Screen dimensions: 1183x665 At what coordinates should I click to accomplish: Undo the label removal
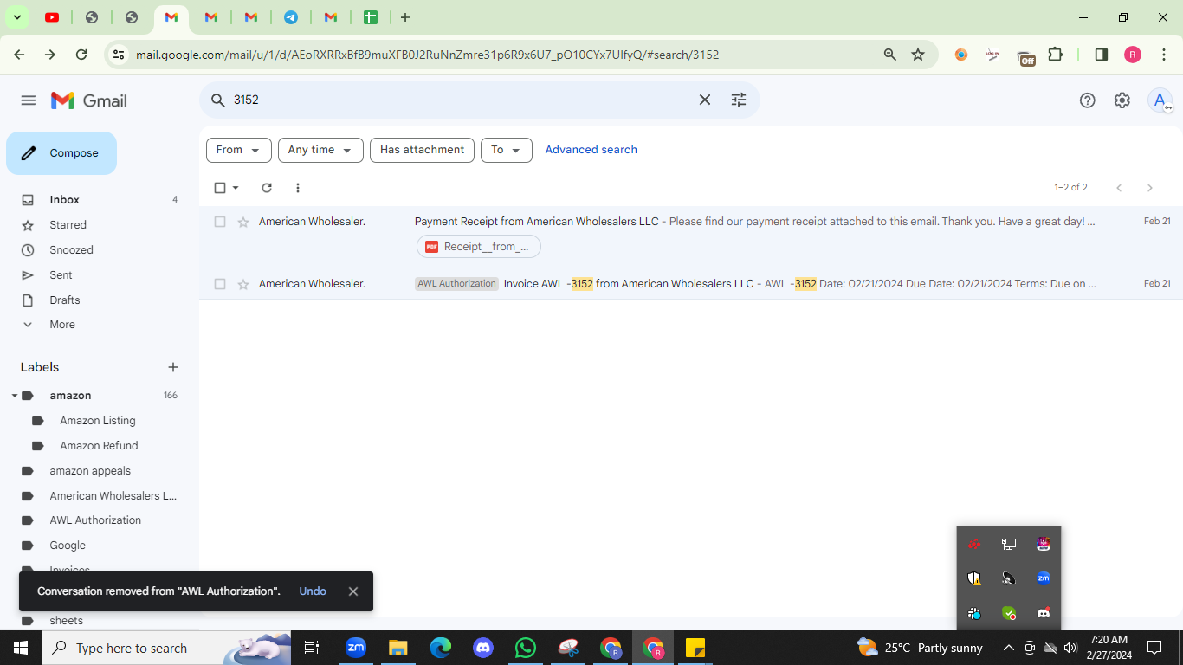[313, 591]
